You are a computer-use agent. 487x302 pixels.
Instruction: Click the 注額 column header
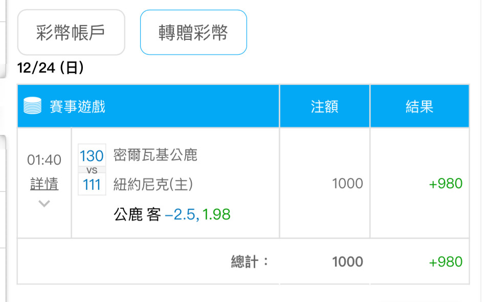tap(324, 106)
